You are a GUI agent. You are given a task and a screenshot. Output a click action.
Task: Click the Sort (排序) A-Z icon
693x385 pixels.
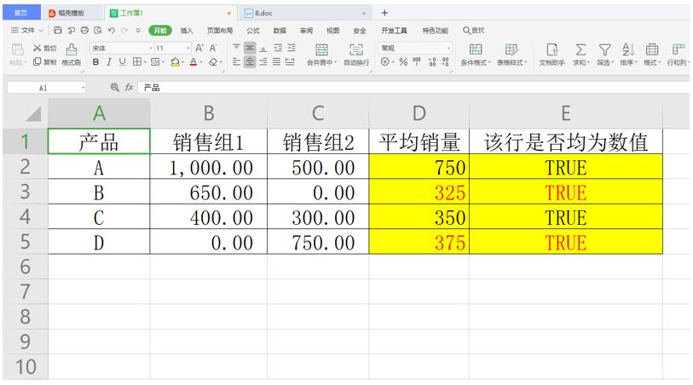click(628, 49)
